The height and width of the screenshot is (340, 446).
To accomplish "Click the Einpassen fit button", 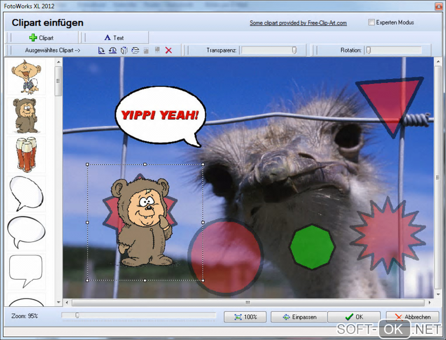I will pos(299,317).
